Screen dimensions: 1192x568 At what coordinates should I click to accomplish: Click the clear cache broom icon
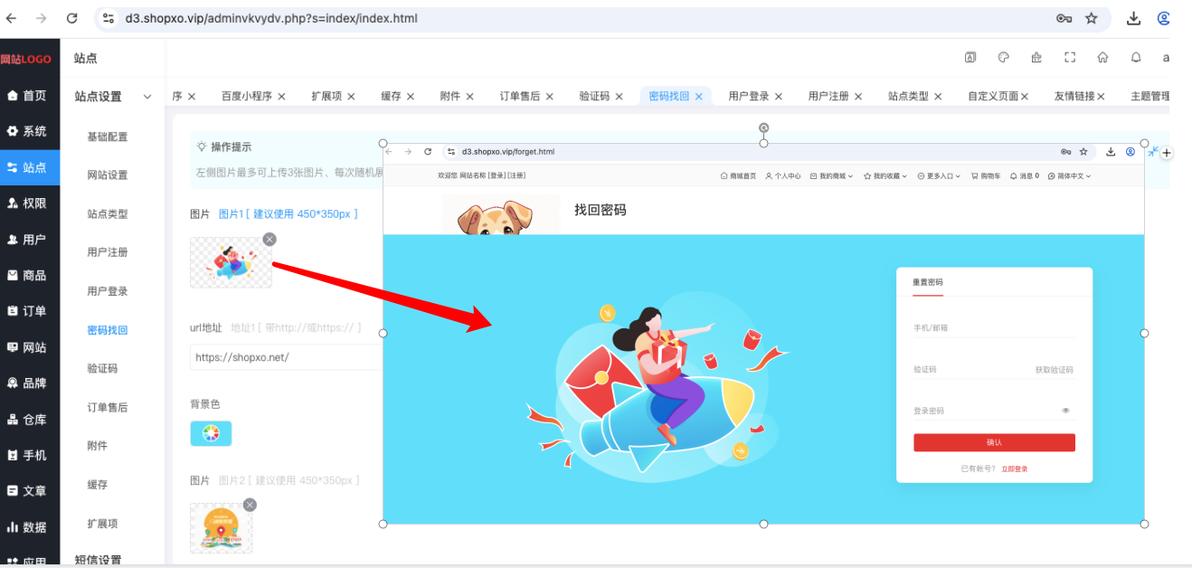point(1036,57)
